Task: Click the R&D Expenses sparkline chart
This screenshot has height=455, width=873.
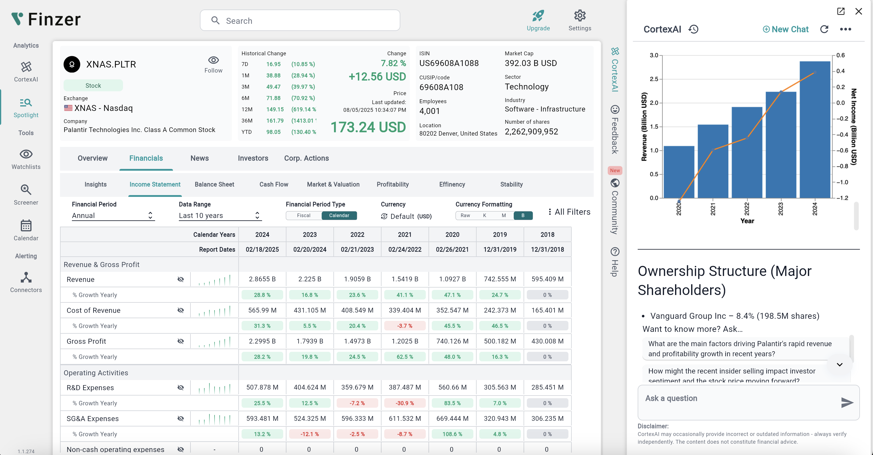Action: click(x=215, y=388)
